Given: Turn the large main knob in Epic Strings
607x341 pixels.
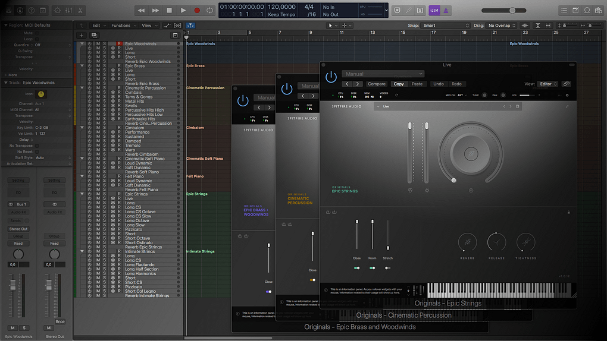Looking at the screenshot, I should tap(471, 154).
